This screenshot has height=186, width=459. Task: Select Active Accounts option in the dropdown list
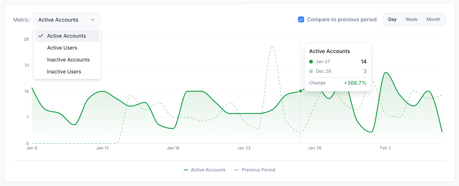coord(67,36)
